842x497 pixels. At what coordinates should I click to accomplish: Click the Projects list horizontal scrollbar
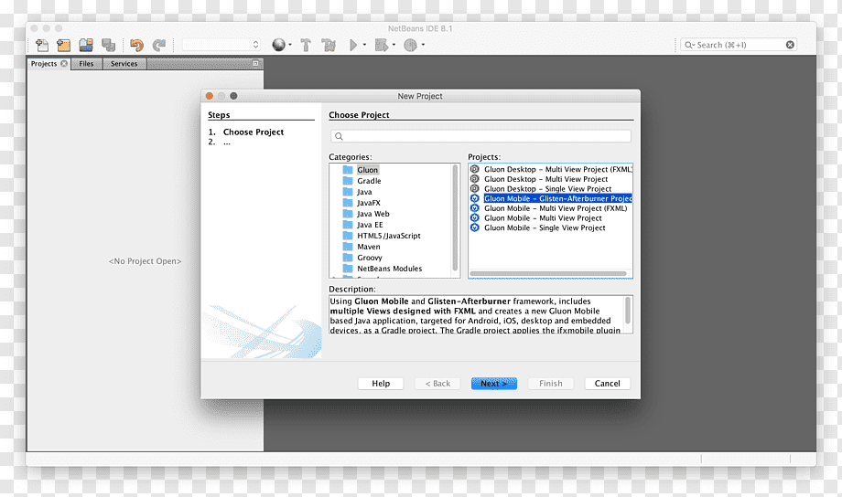pos(548,274)
